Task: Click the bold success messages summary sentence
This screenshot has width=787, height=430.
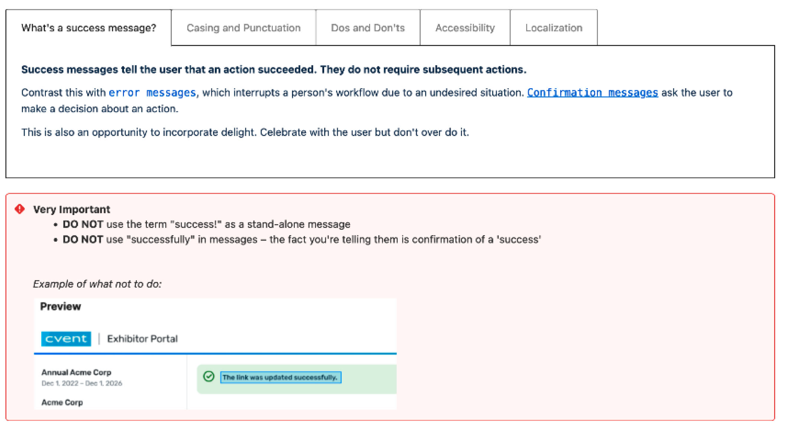Action: click(x=273, y=70)
